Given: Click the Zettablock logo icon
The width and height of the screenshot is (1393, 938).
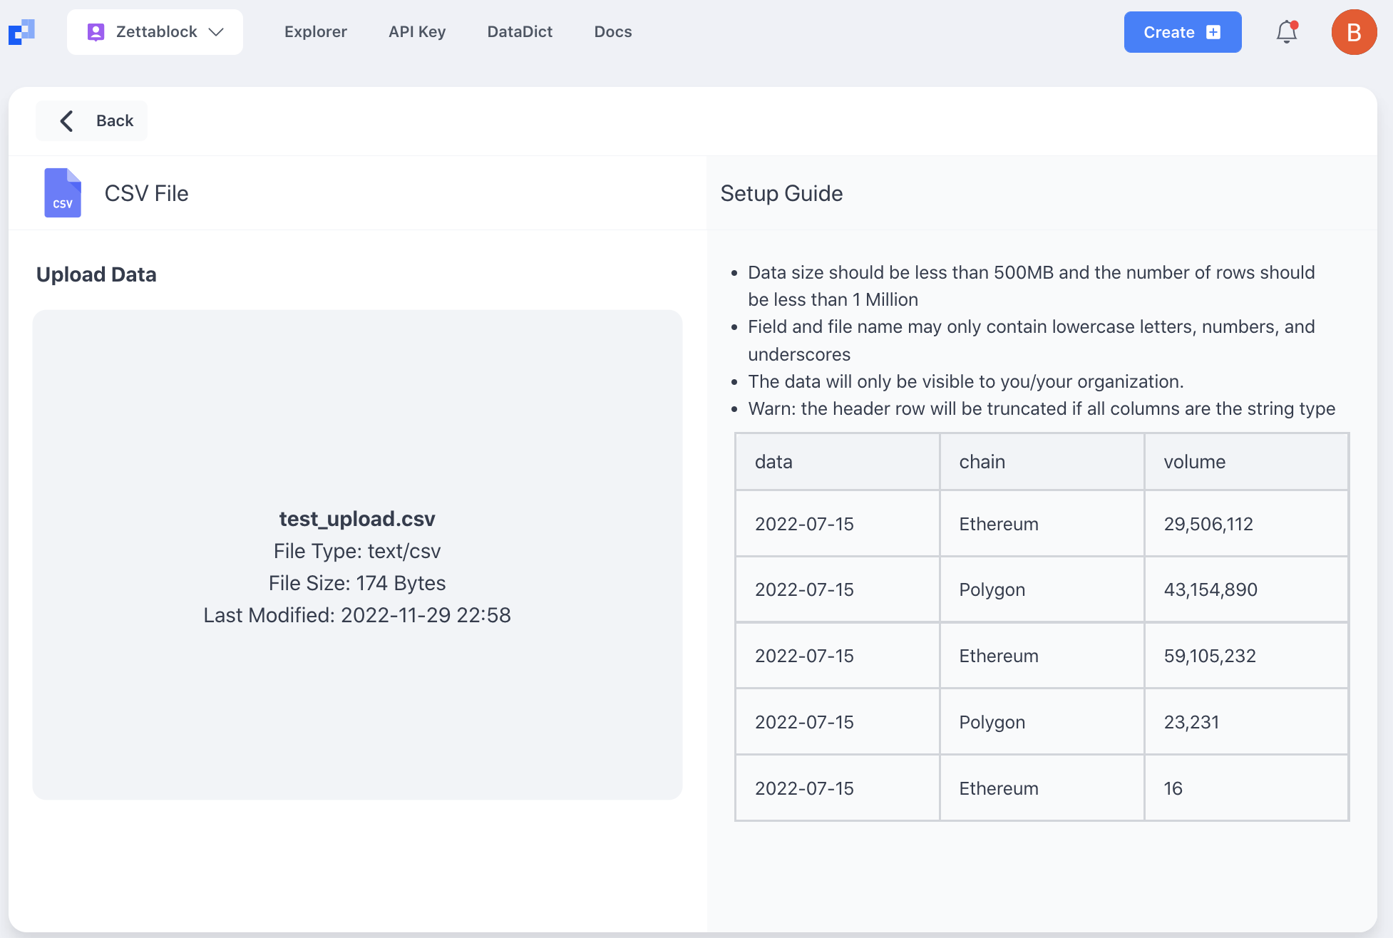Looking at the screenshot, I should [21, 32].
